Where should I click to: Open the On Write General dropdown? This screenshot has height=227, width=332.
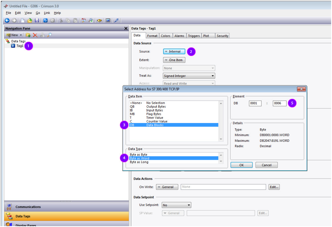click(167, 187)
